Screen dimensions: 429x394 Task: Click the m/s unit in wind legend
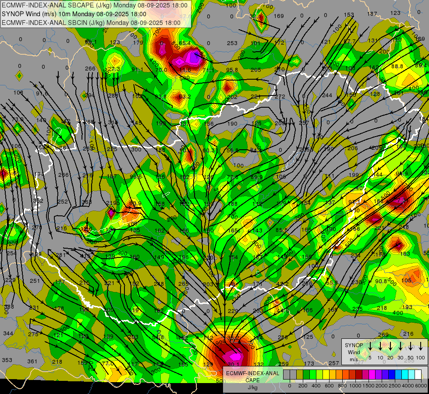coord(354,359)
